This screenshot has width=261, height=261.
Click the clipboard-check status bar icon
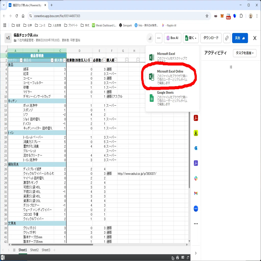pos(178,257)
